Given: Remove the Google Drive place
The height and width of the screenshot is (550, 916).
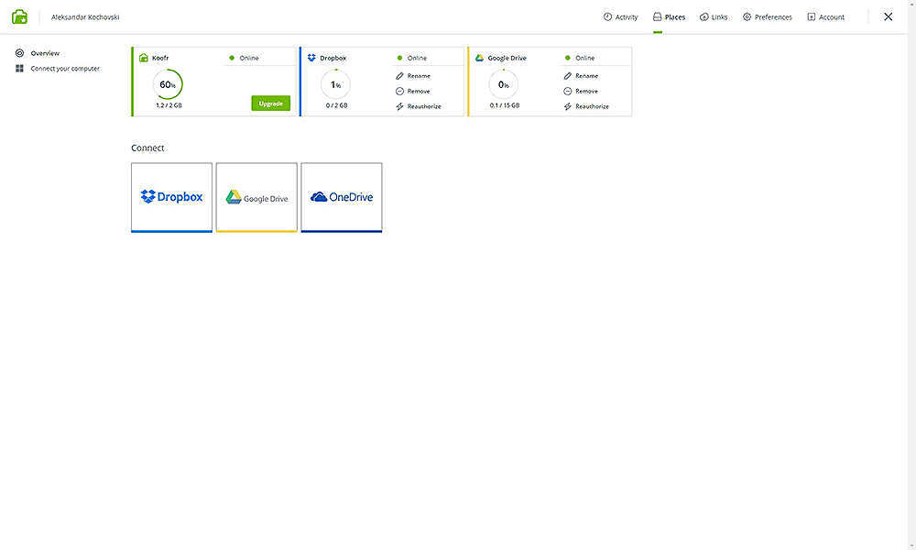Looking at the screenshot, I should [581, 91].
